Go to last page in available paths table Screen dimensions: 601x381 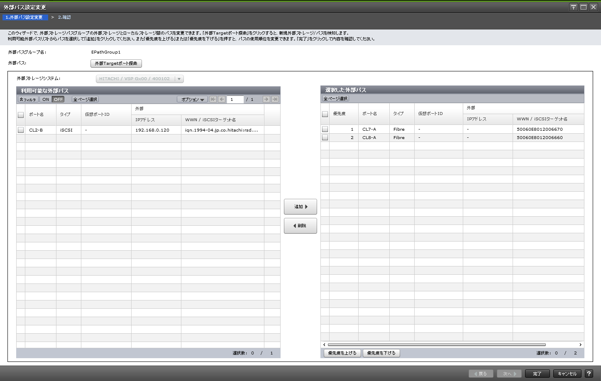click(x=275, y=99)
